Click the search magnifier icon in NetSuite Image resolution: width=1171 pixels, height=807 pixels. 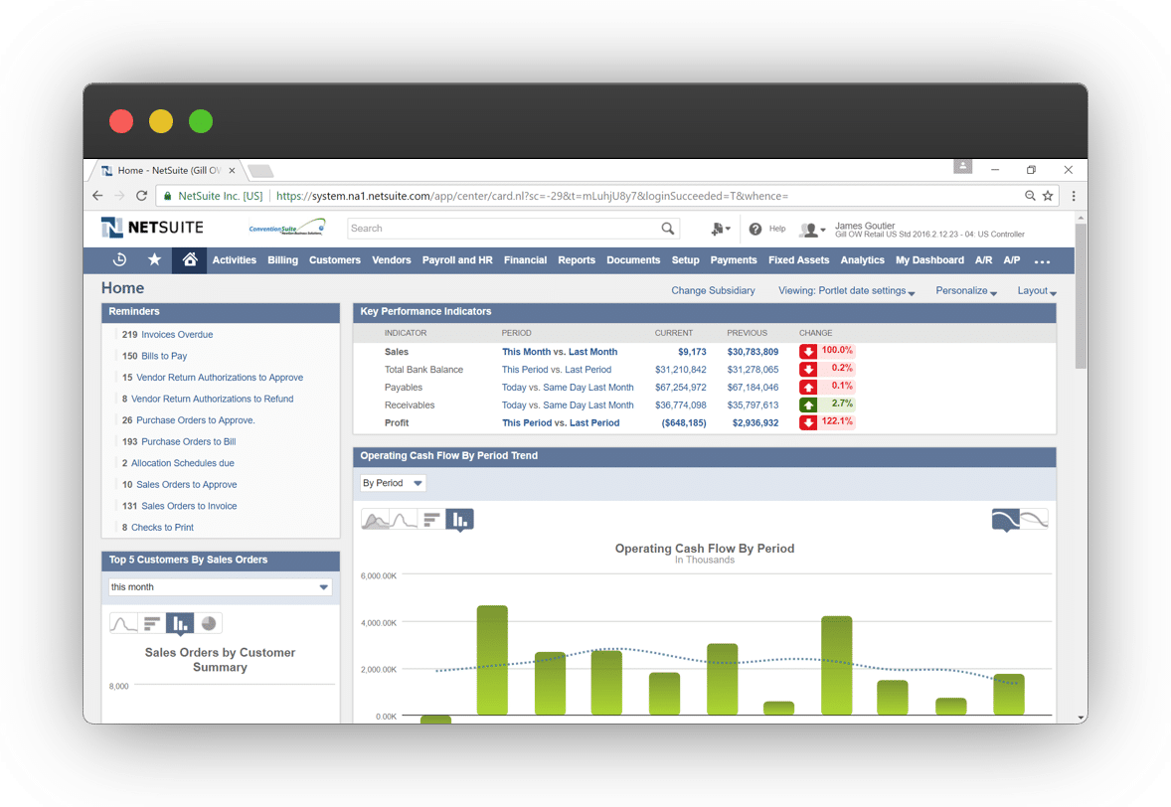coord(668,229)
